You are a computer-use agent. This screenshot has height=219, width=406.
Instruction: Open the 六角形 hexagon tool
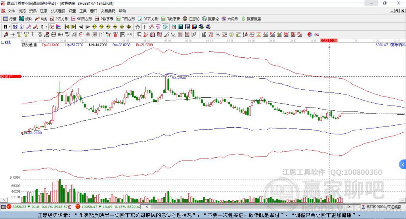point(230,19)
